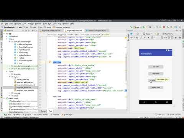
Task: Select the Text view tab
Action: (50, 111)
